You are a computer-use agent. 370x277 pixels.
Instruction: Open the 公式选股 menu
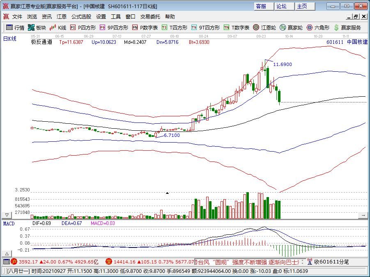pyautogui.click(x=81, y=17)
